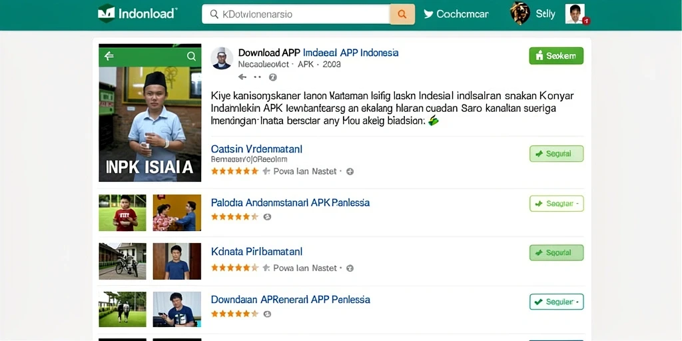
Task: Open the INPK ISIAIA preview image
Action: pyautogui.click(x=150, y=113)
